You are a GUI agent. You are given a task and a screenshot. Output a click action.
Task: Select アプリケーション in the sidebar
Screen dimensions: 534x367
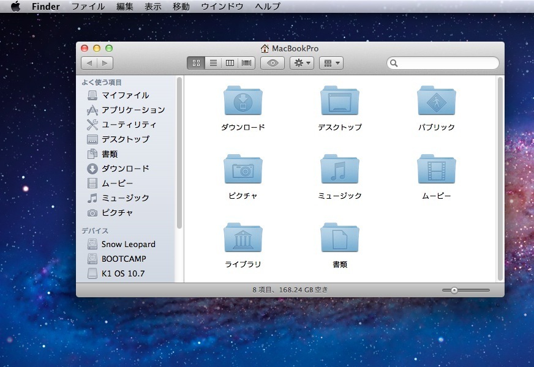coord(133,110)
